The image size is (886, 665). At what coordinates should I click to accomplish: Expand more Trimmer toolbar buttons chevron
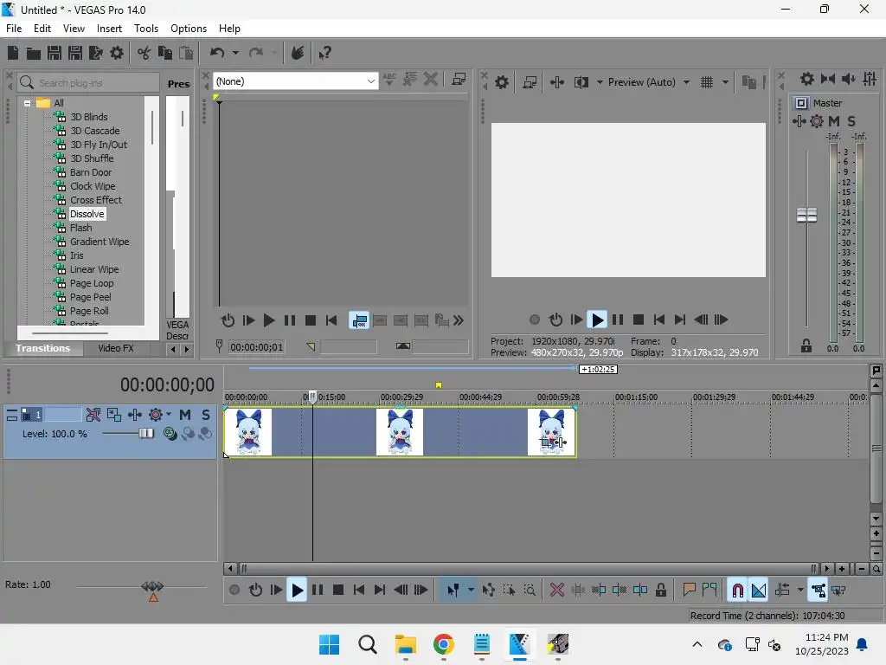click(459, 320)
